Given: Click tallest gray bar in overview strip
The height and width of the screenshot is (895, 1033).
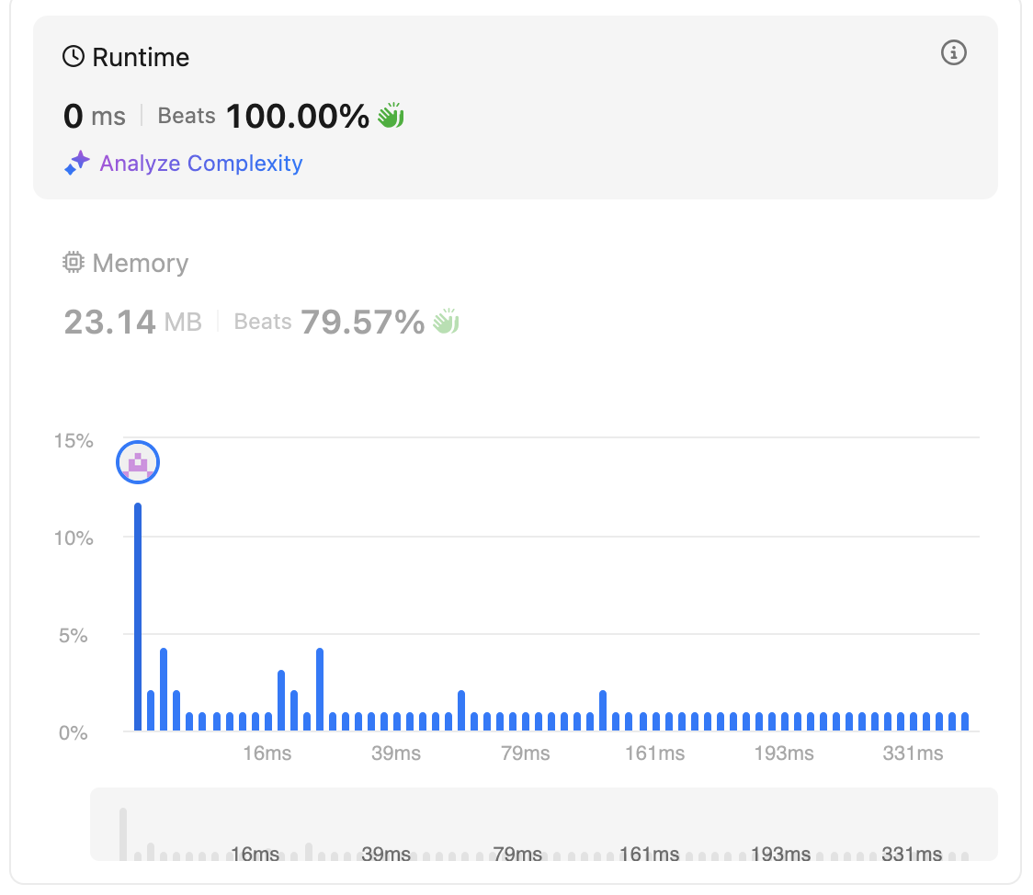Looking at the screenshot, I should click(x=123, y=833).
